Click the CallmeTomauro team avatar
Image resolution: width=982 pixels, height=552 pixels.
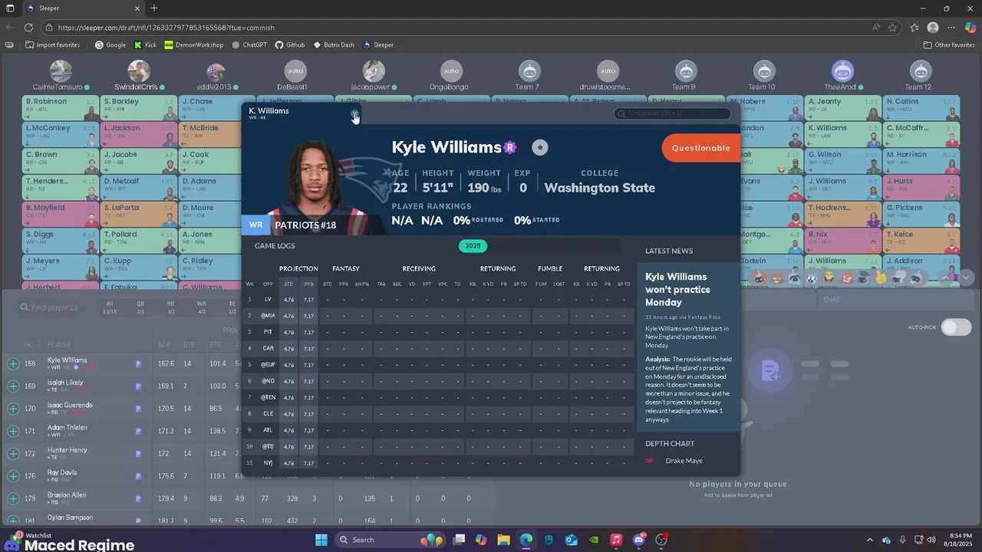tap(61, 71)
